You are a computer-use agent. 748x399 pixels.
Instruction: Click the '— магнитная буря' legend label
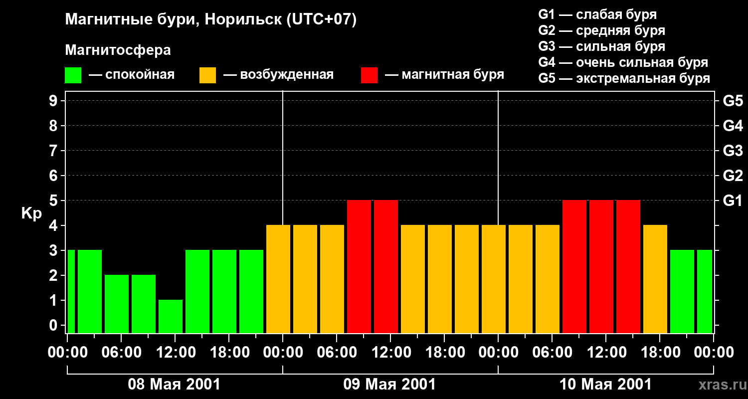point(444,75)
